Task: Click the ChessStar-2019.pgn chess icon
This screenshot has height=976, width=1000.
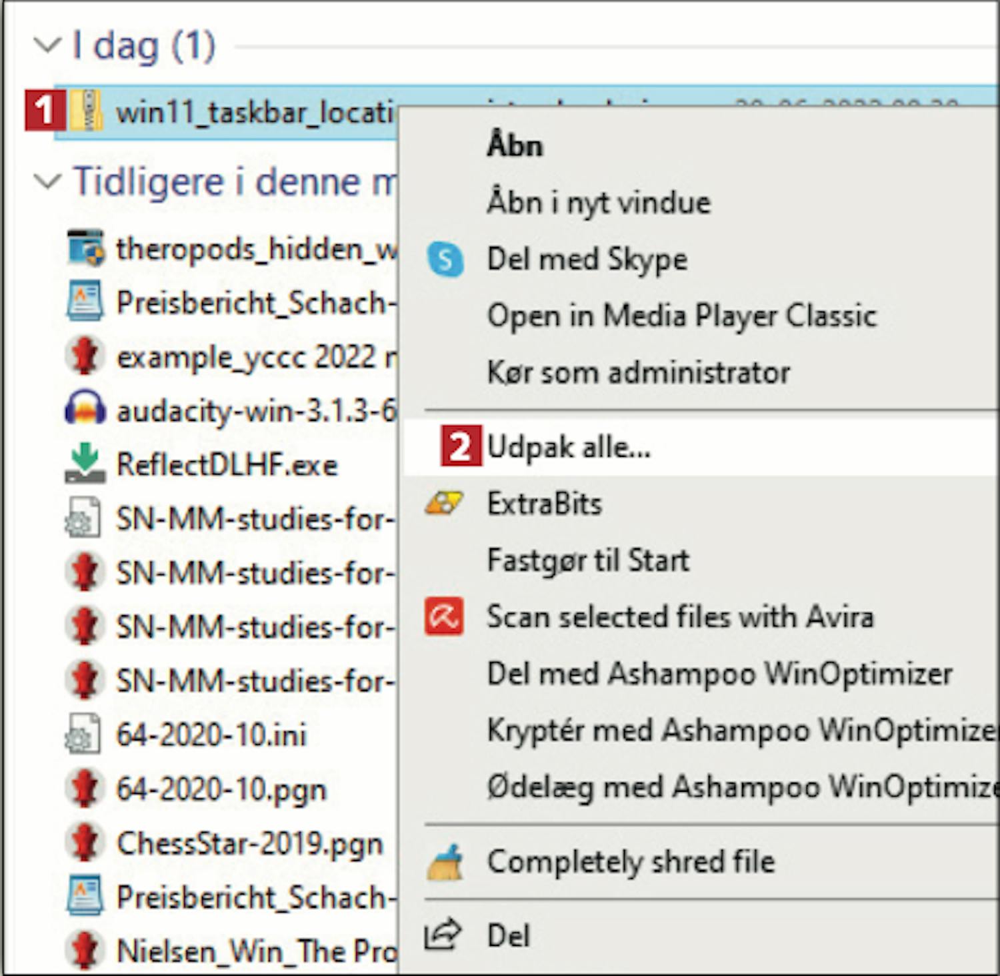Action: [x=84, y=843]
